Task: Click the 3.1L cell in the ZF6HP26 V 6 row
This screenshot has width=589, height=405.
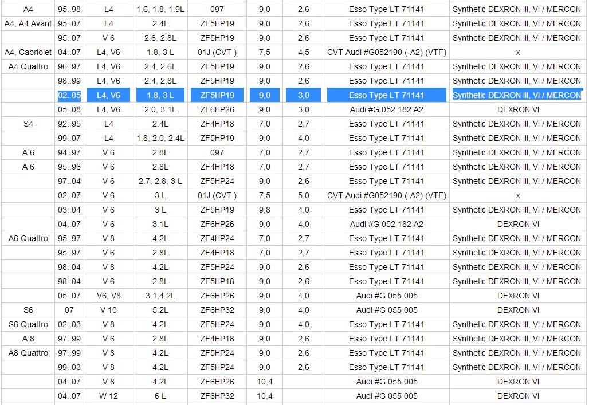Action: pos(160,225)
